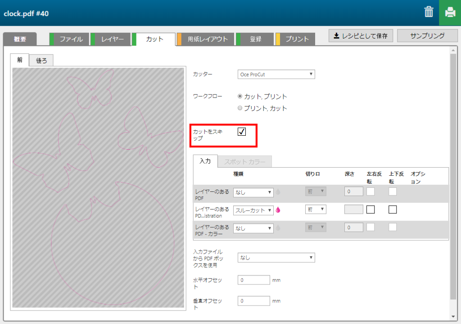Viewport: 461px width, 324px height.
Task: Click the green print job icon
Action: point(450,13)
